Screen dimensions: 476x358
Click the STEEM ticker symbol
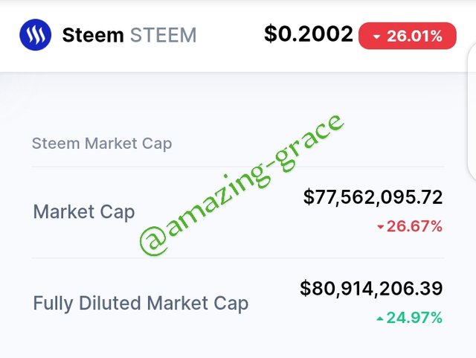coord(164,35)
